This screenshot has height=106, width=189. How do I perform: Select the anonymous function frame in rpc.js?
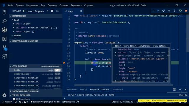click(x=35, y=78)
